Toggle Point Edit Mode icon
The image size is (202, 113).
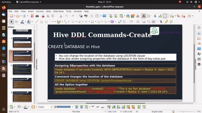point(161,22)
